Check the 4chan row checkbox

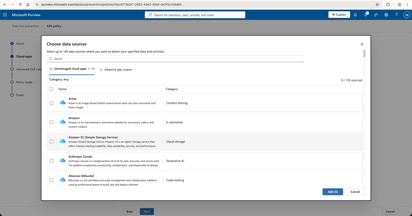52,103
